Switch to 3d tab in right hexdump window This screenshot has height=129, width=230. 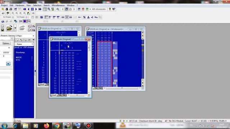(100, 88)
